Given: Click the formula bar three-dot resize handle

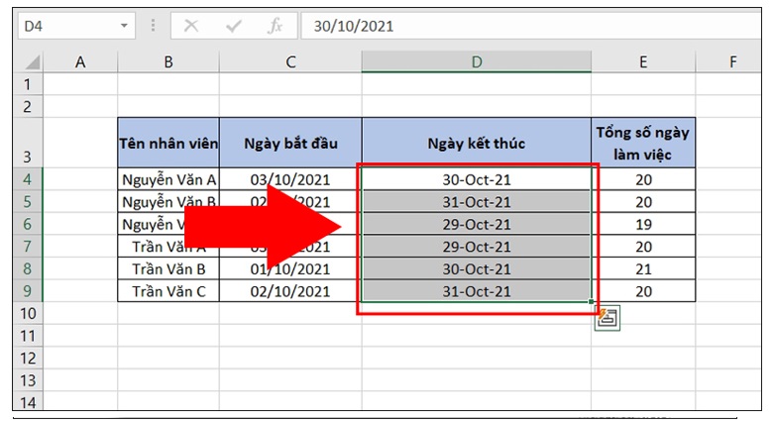Looking at the screenshot, I should pos(154,27).
